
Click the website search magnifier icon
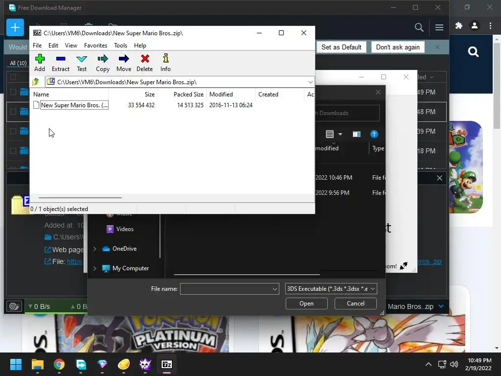coord(473,51)
